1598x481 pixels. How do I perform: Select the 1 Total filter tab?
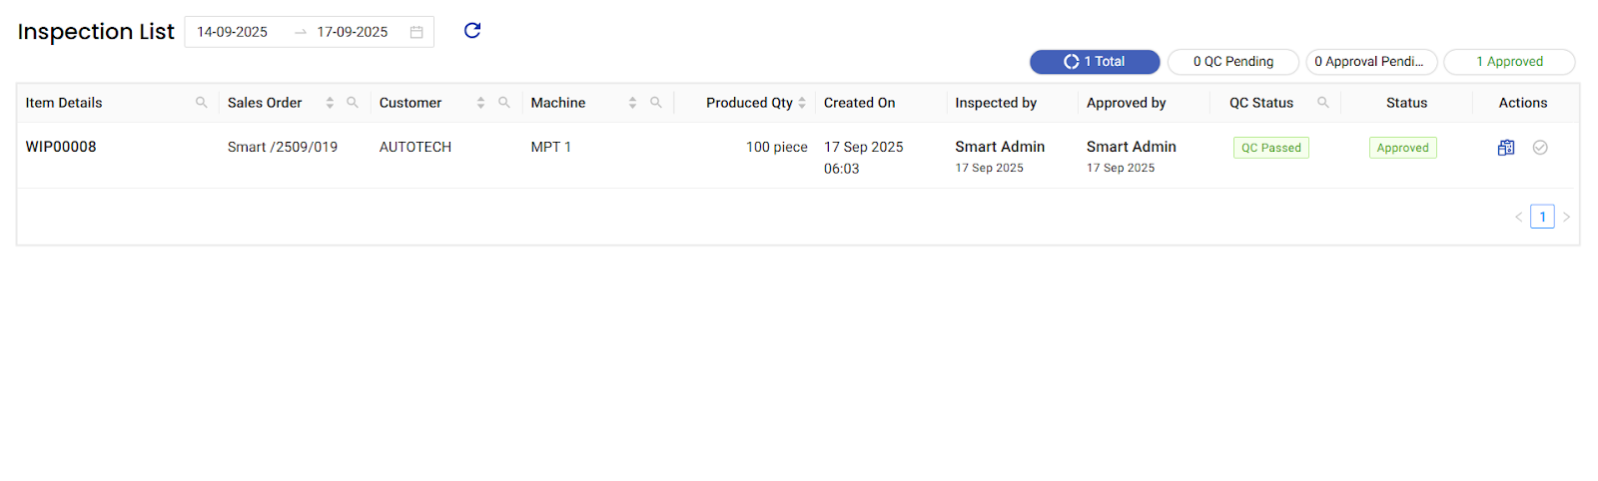click(x=1095, y=62)
